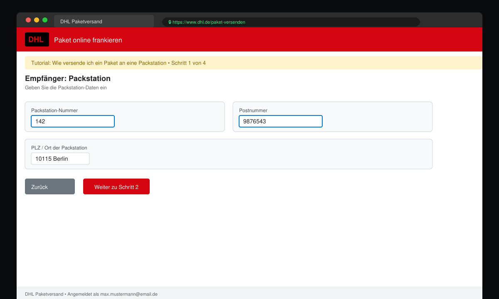Image resolution: width=499 pixels, height=299 pixels.
Task: Focus the Postnummer input field
Action: coord(281,121)
